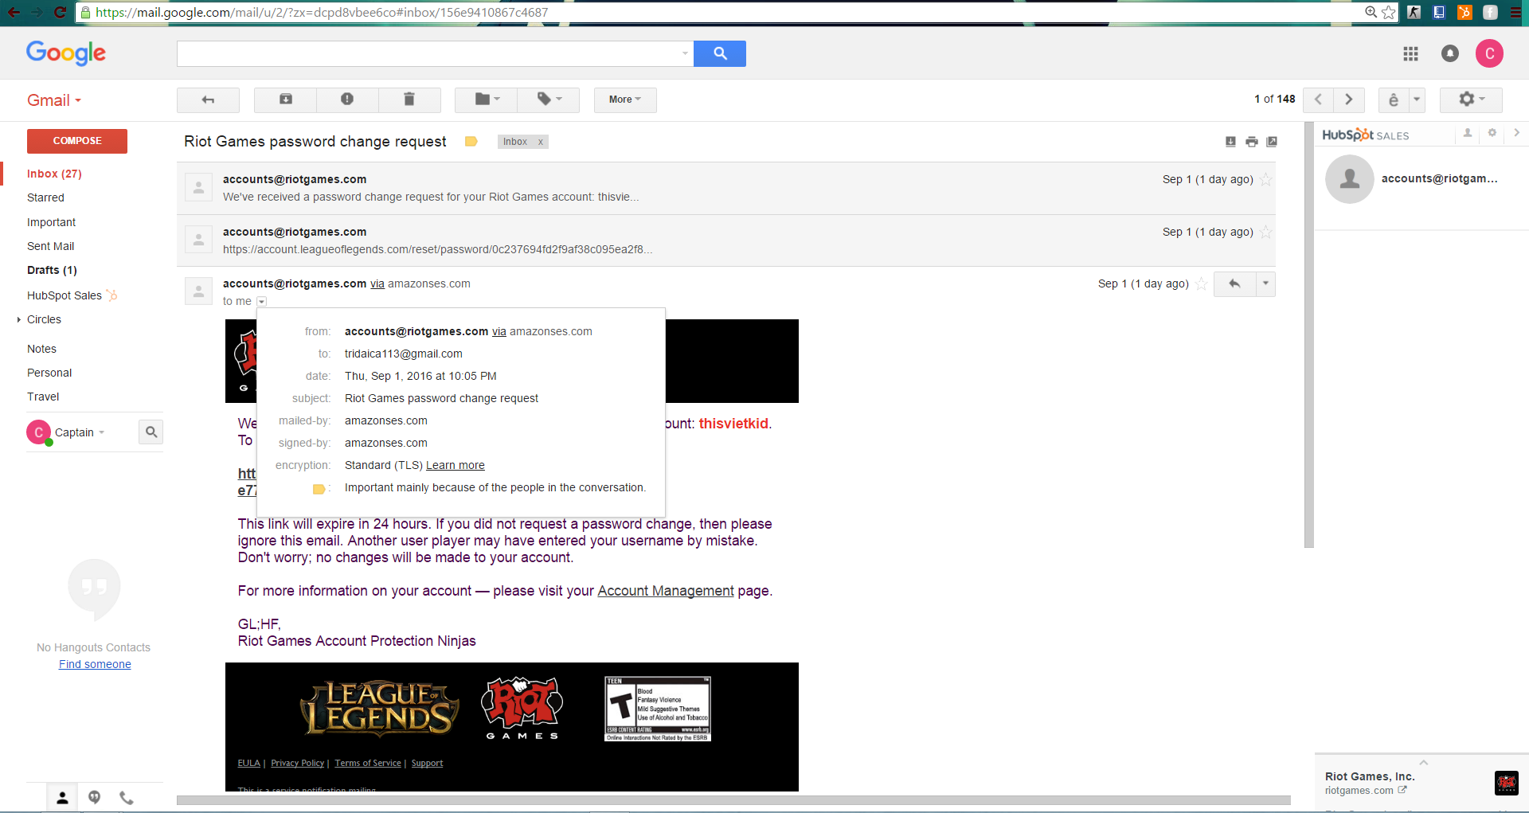The width and height of the screenshot is (1529, 813).
Task: Switch to Hangouts phone calls tab
Action: point(126,798)
